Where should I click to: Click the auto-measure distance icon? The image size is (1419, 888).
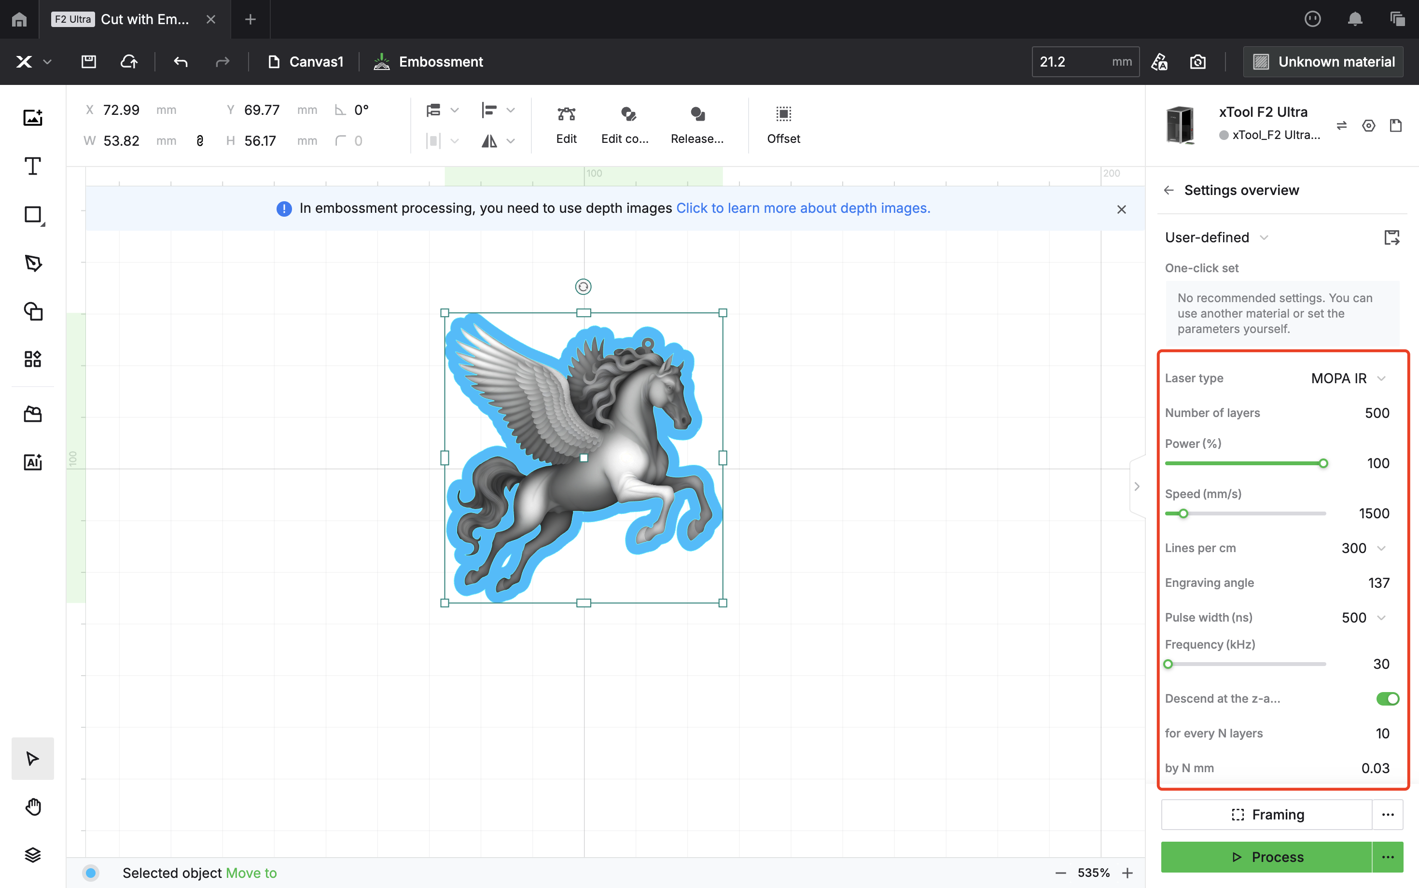coord(1159,62)
